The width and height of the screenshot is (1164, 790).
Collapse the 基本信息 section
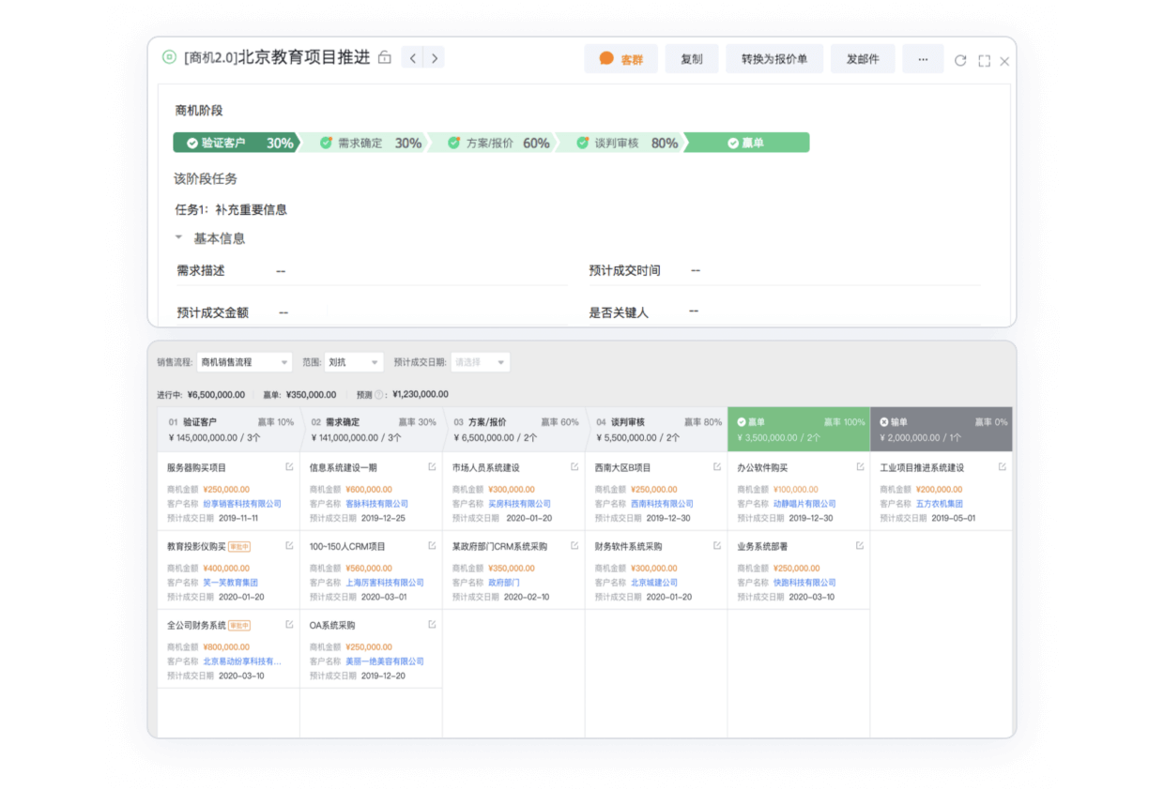179,238
